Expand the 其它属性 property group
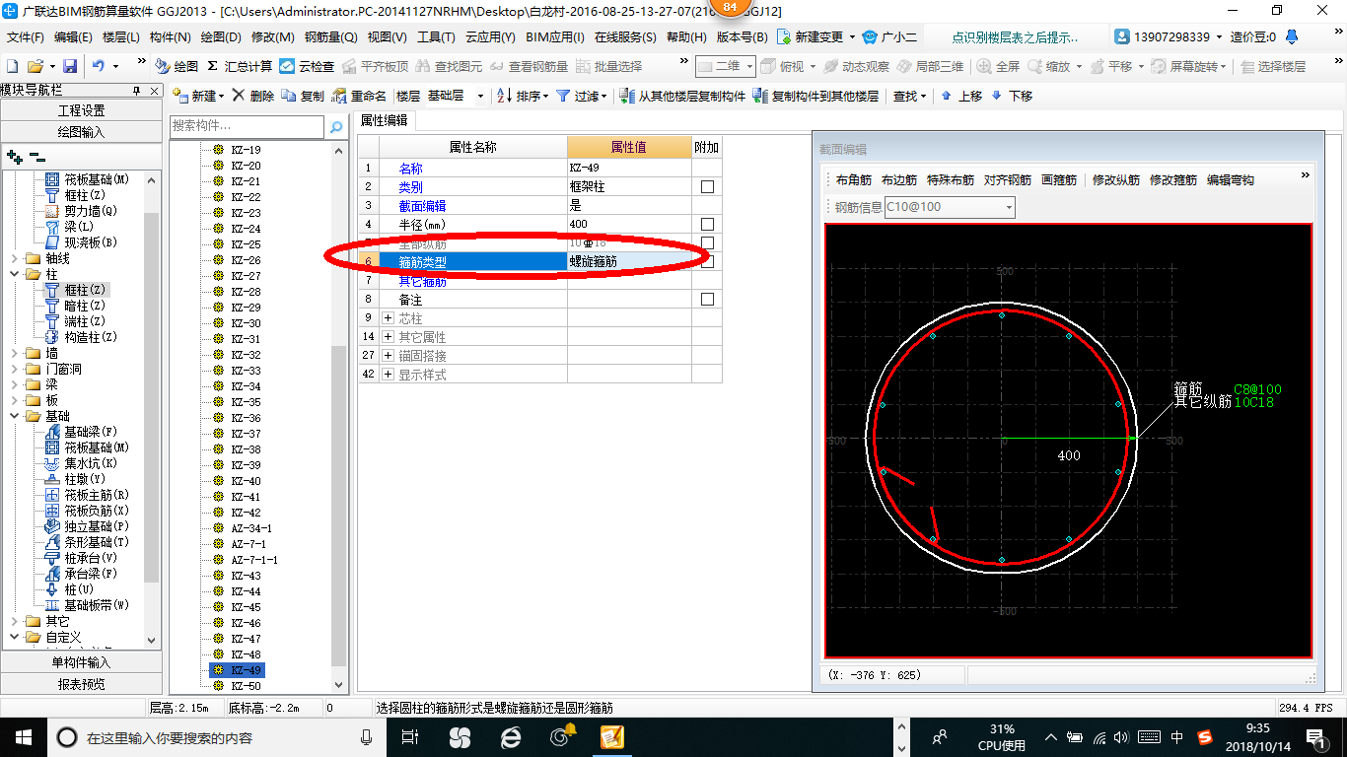 click(388, 337)
